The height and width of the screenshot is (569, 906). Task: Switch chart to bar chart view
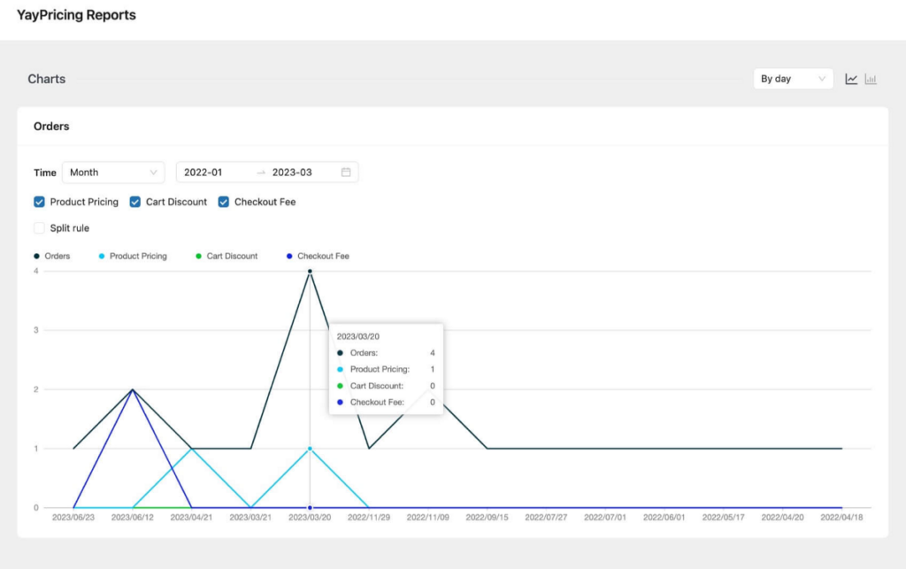point(870,78)
